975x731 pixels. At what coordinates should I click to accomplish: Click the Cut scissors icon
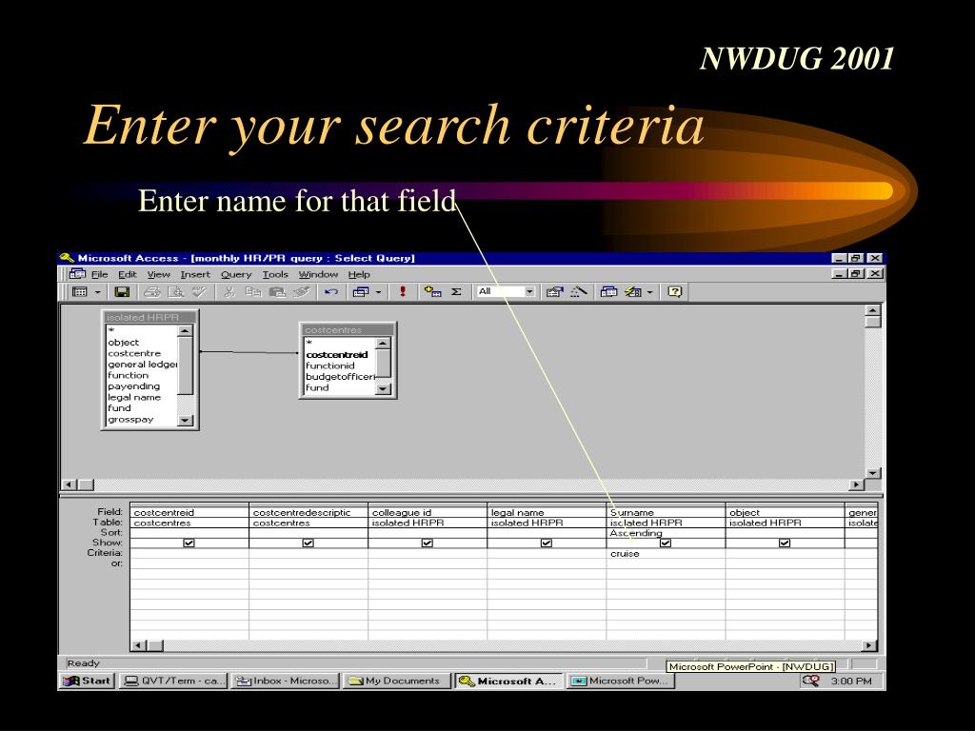pos(229,291)
